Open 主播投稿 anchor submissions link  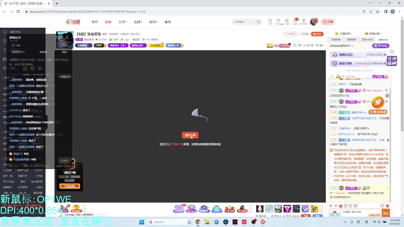point(344,33)
